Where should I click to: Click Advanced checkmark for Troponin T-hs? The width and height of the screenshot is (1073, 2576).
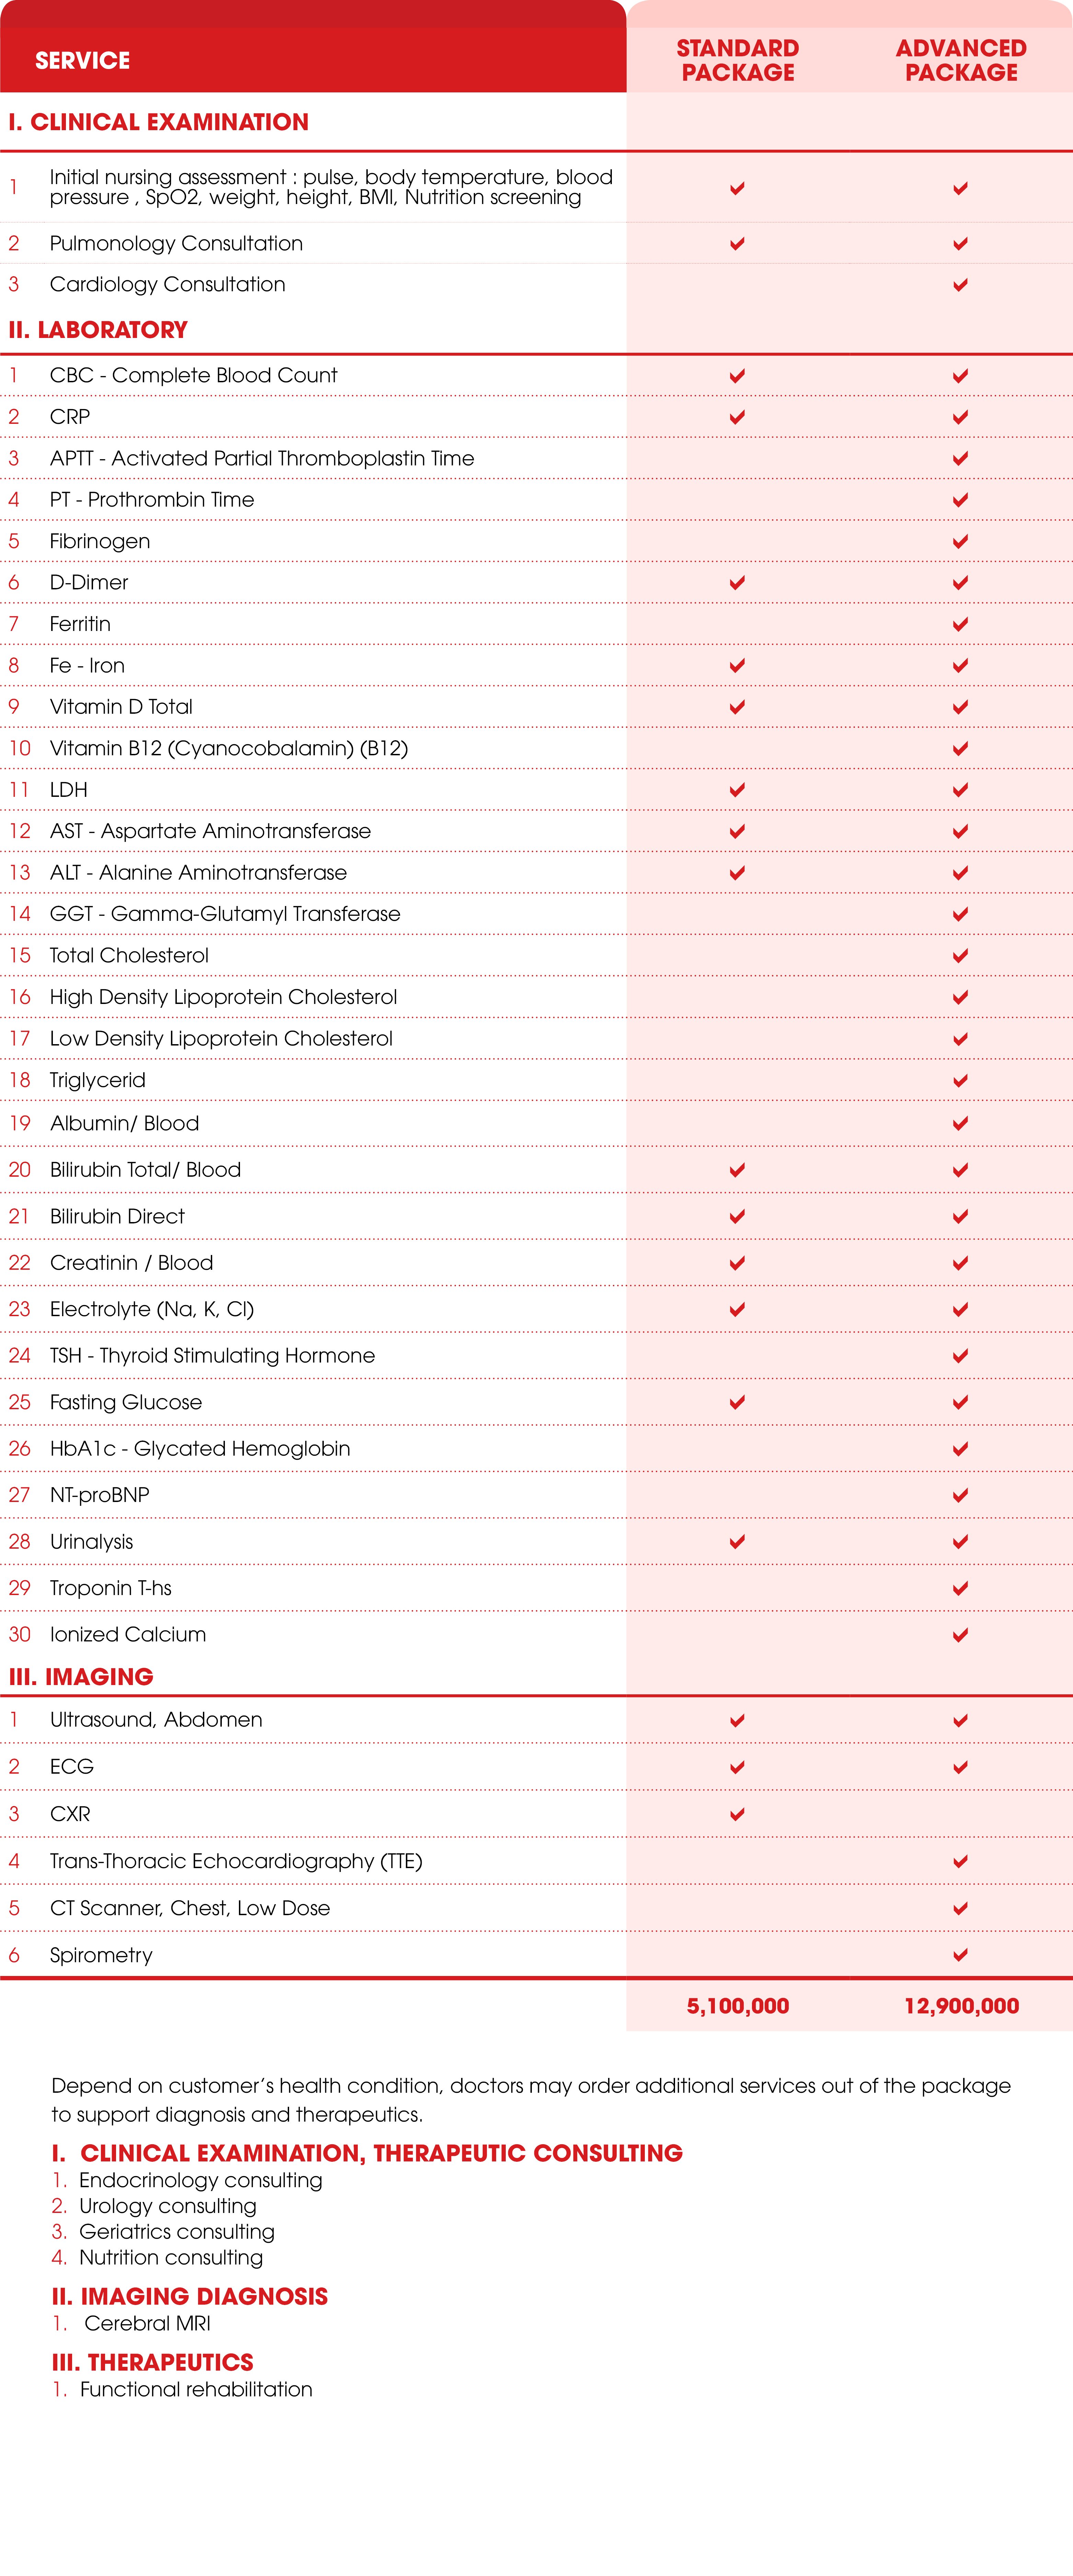click(960, 1588)
